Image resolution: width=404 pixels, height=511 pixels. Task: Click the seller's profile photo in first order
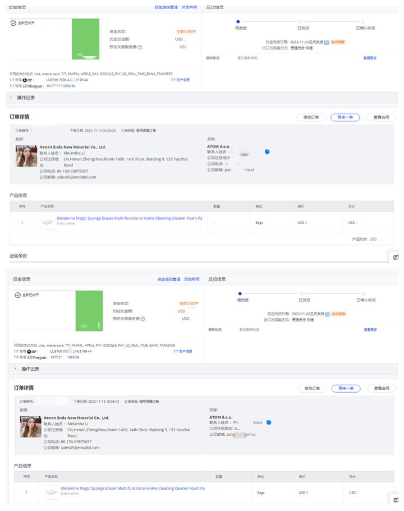tap(26, 156)
